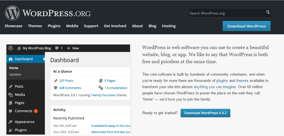The height and width of the screenshot is (136, 284).
Task: Click the Recently Published label
Action: tap(69, 118)
